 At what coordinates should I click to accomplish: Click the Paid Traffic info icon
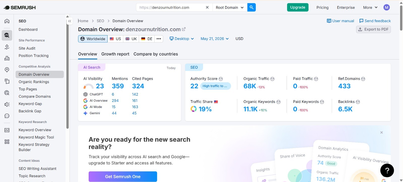(x=316, y=79)
